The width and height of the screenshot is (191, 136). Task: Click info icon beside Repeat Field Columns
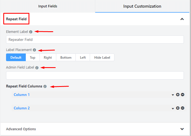(x=45, y=86)
